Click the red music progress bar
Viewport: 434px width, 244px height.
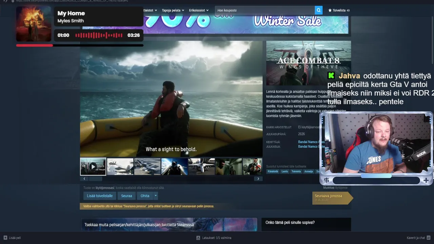[x=34, y=45]
